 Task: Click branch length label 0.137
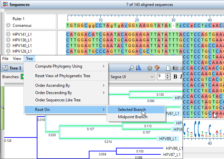click(x=90, y=129)
